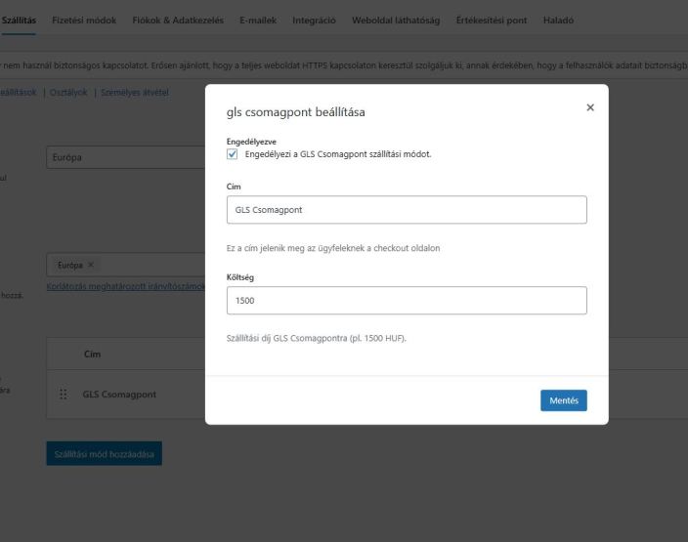
Task: Open the E-mailek settings tab
Action: pyautogui.click(x=258, y=21)
